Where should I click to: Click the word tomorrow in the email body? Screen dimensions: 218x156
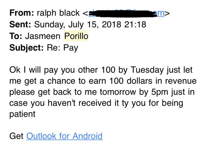[118, 92]
